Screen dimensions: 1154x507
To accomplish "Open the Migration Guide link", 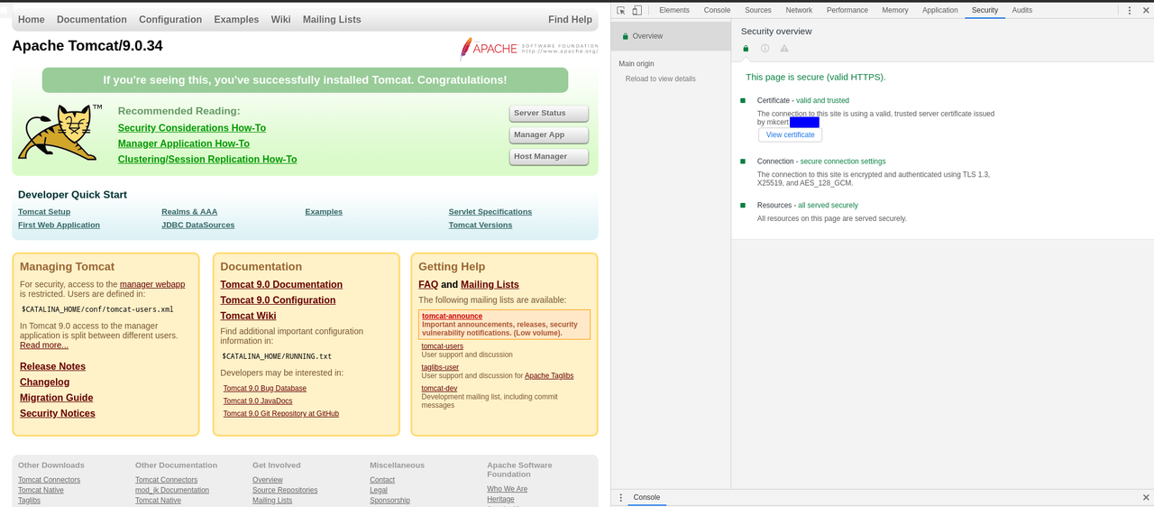I will (x=57, y=398).
